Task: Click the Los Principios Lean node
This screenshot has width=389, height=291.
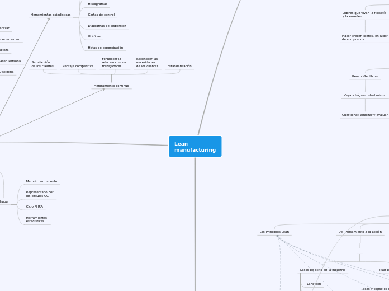Action: [274, 232]
